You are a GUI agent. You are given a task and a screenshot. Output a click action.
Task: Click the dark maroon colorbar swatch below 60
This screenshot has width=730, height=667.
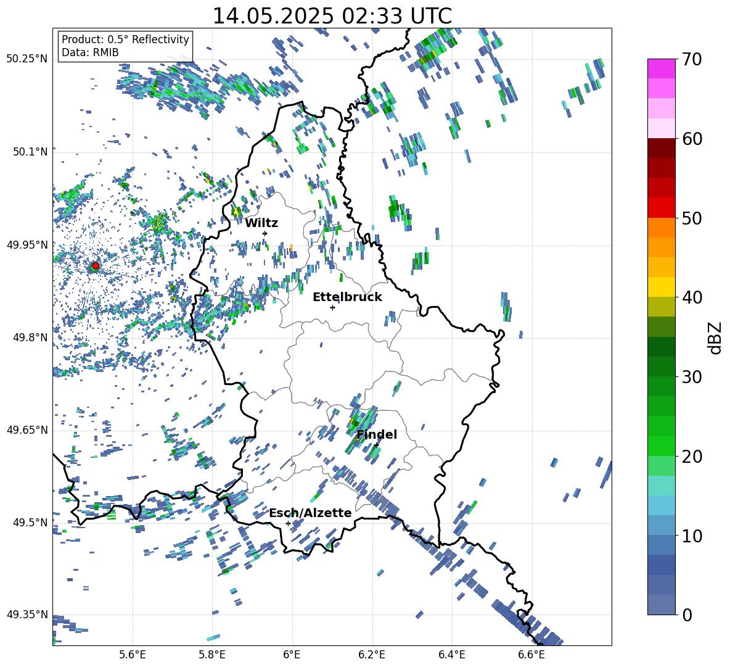tap(661, 148)
